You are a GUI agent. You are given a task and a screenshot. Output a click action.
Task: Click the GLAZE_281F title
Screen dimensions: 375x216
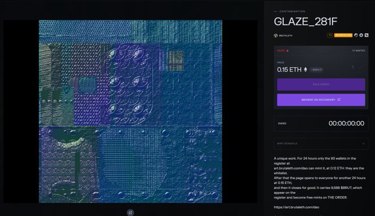click(x=306, y=21)
